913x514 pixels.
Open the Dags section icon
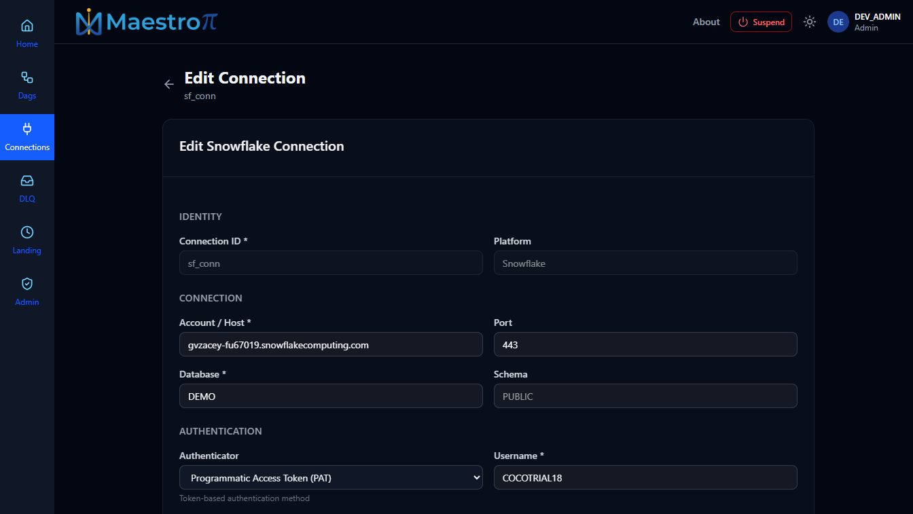pyautogui.click(x=27, y=77)
